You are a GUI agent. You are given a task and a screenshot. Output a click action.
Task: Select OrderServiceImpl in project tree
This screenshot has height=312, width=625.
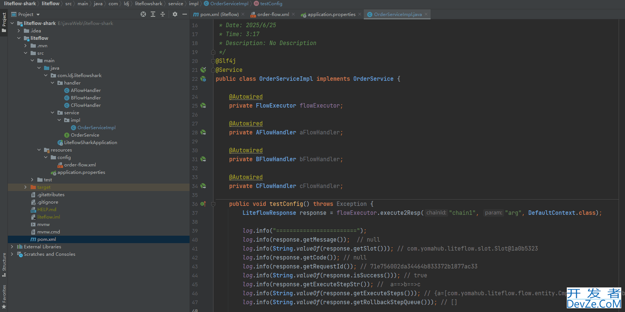[96, 127]
